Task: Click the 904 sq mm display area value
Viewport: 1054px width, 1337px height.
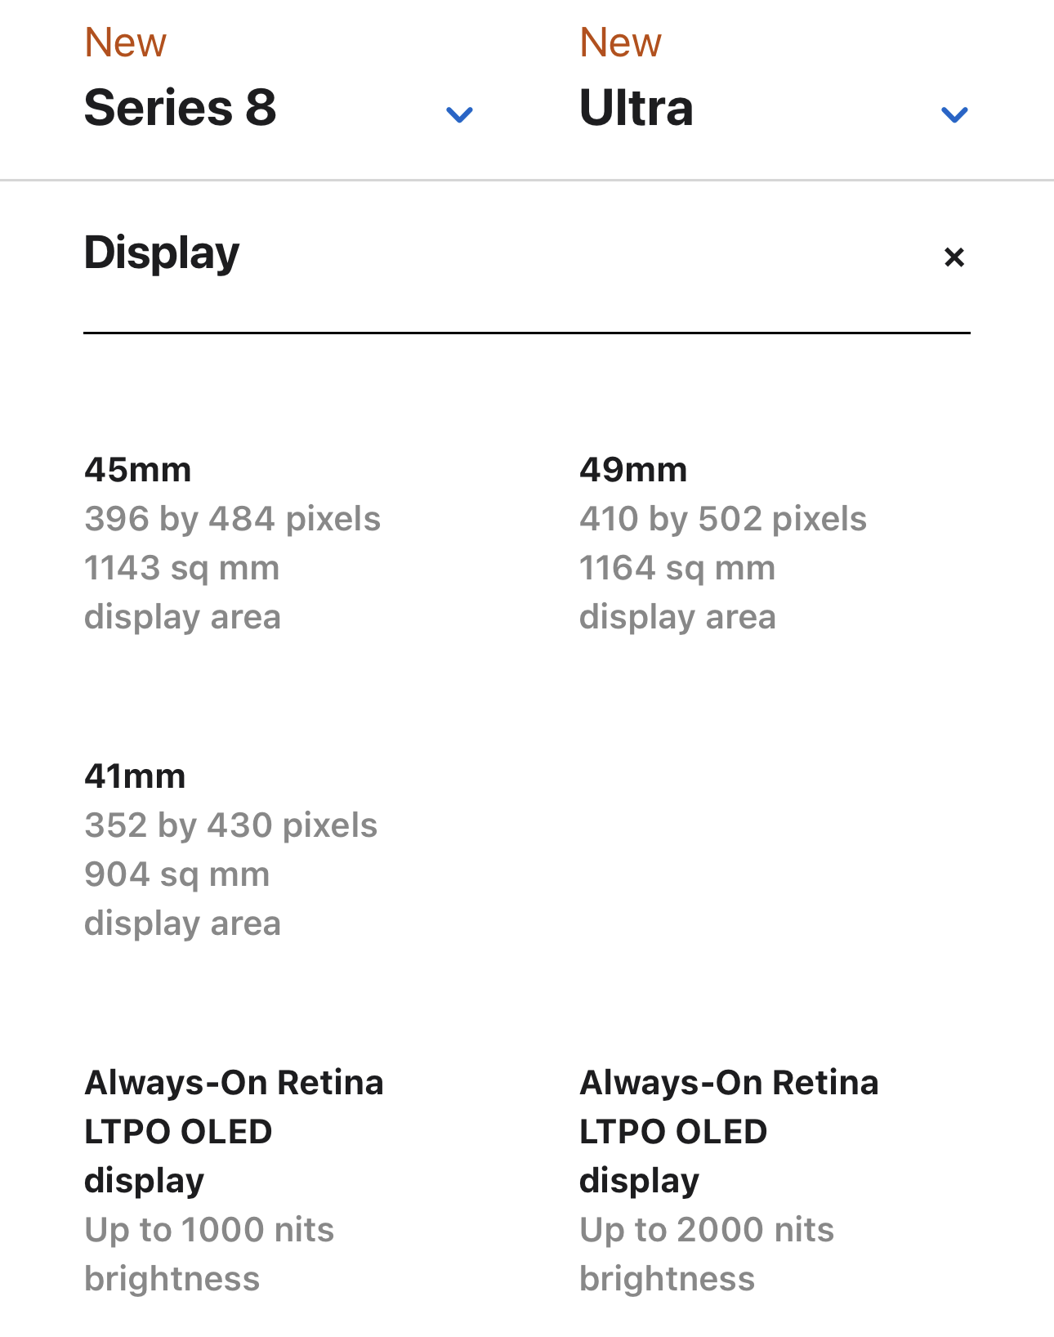Action: [x=177, y=874]
